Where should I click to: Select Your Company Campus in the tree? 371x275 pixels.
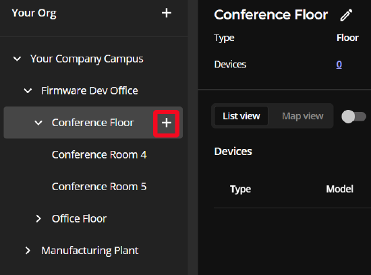(86, 59)
